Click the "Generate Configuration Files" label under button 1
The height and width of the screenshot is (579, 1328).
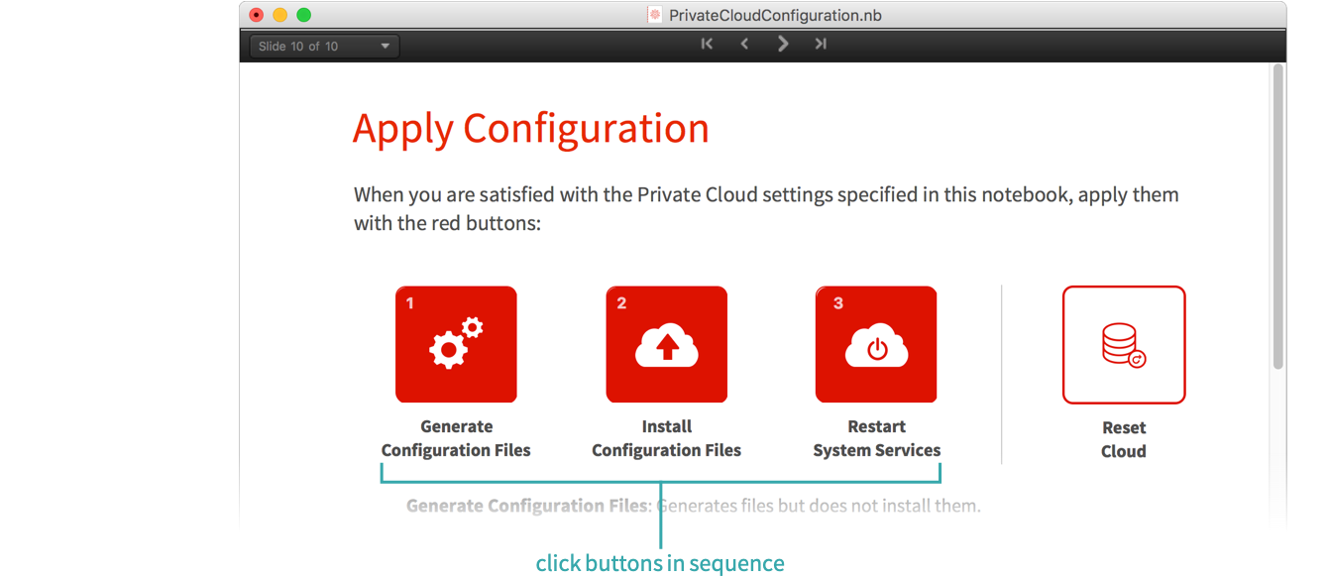tap(456, 438)
